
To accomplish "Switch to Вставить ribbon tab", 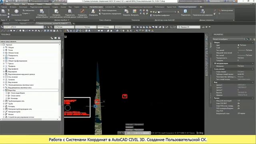I will 13,7.
